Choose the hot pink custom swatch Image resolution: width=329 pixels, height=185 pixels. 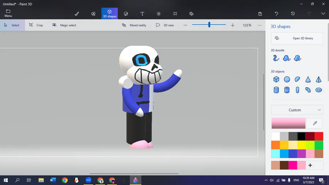coord(293,165)
